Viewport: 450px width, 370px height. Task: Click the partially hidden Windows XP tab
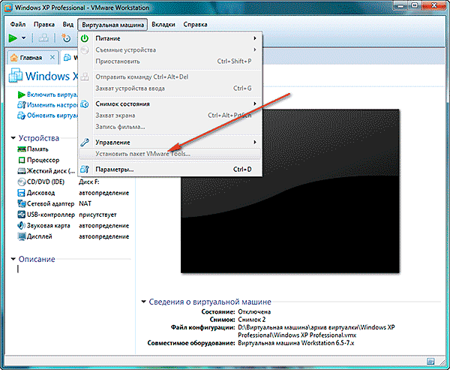pyautogui.click(x=70, y=58)
